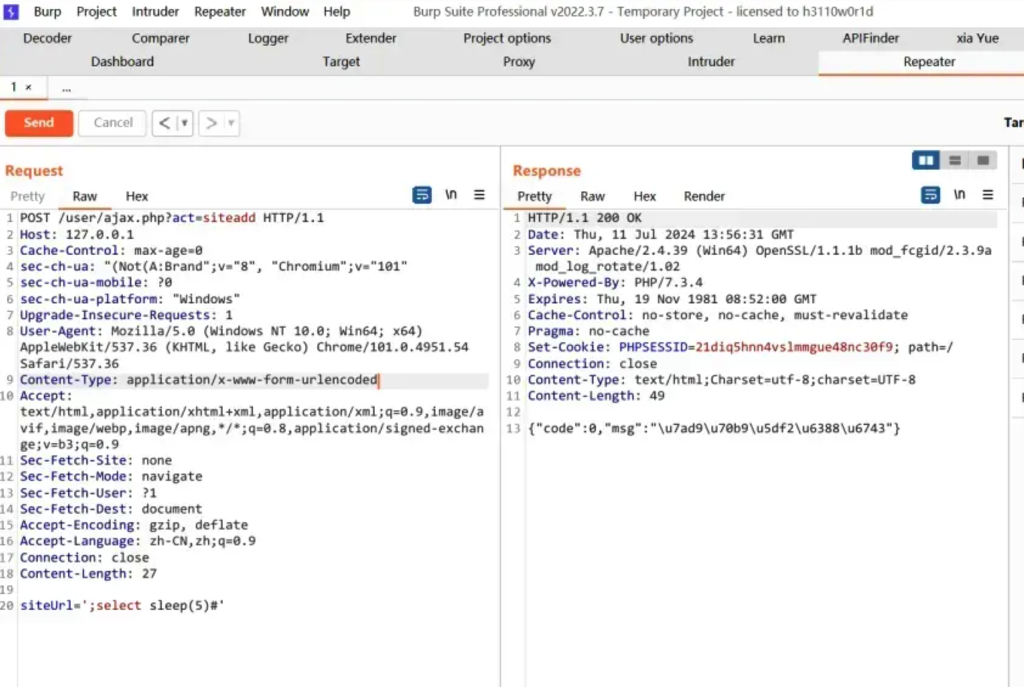Open back history dropdown arrow
1024x687 pixels.
click(184, 123)
